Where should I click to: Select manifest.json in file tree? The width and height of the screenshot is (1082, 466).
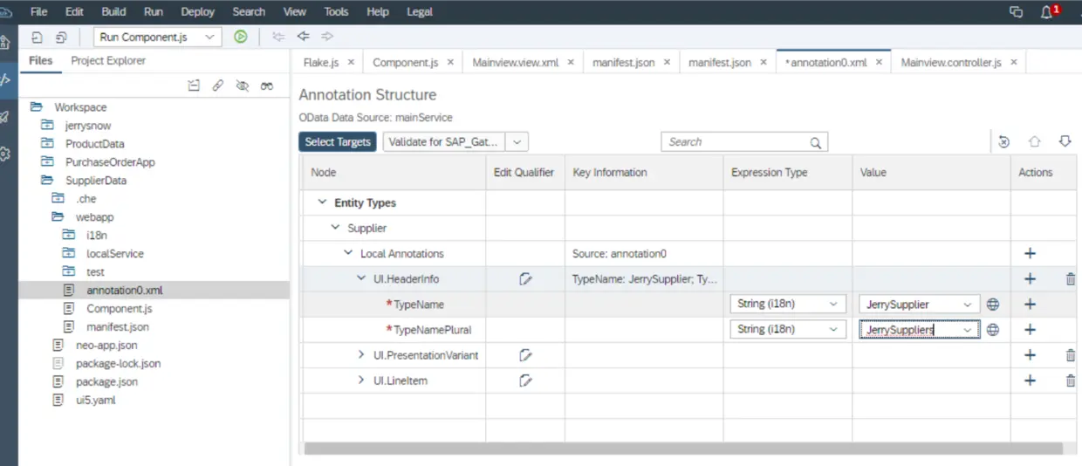(118, 326)
